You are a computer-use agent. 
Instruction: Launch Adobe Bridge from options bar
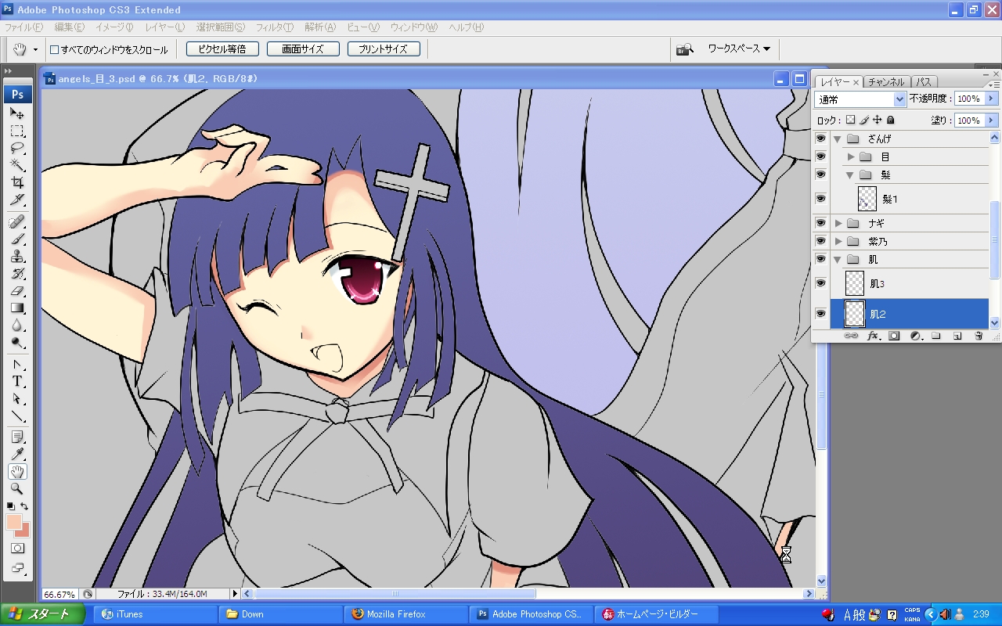[x=685, y=49]
